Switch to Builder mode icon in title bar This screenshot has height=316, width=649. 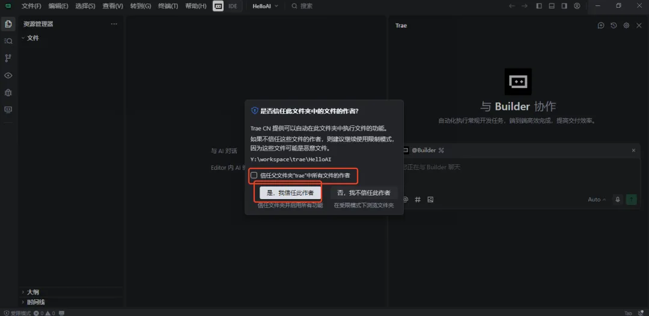pos(218,6)
